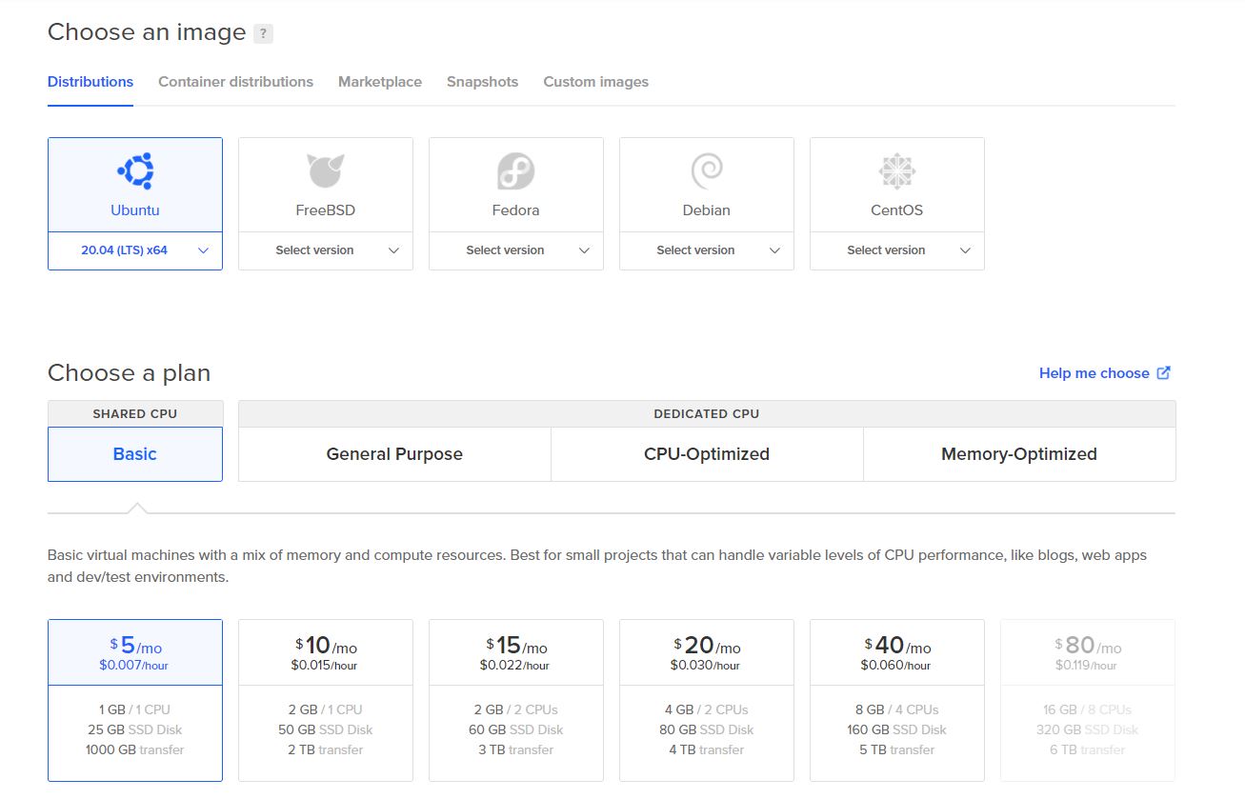The width and height of the screenshot is (1245, 799).
Task: Click the 16 GB / 8 CPUs spec
Action: (1087, 709)
